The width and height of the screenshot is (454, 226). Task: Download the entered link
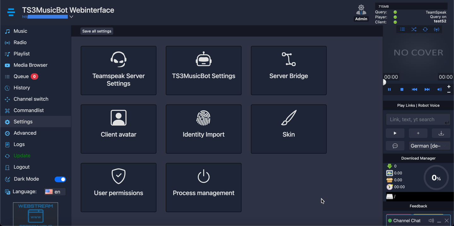[x=441, y=133]
